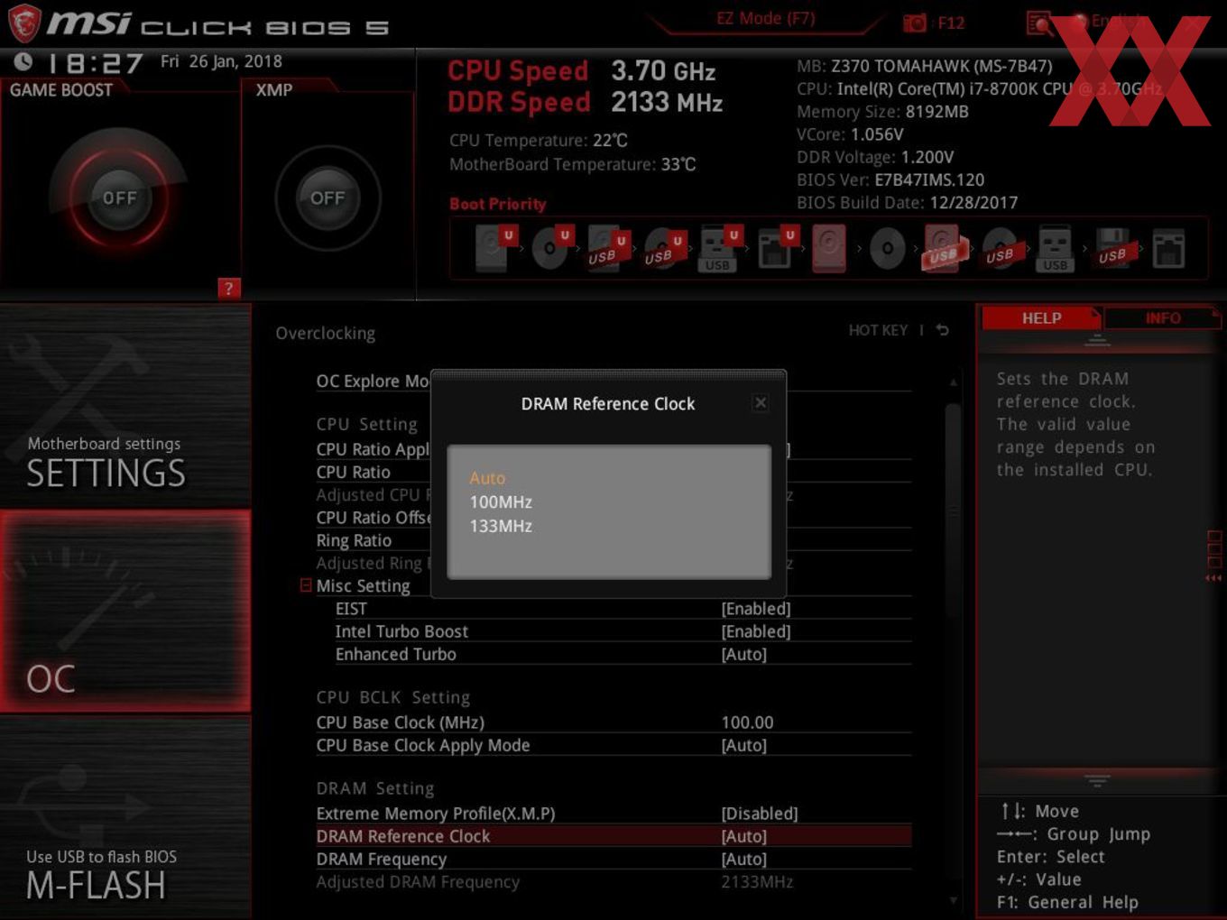Viewport: 1227px width, 920px height.
Task: Click the CPU Base Clock 100.00 field
Action: point(747,722)
